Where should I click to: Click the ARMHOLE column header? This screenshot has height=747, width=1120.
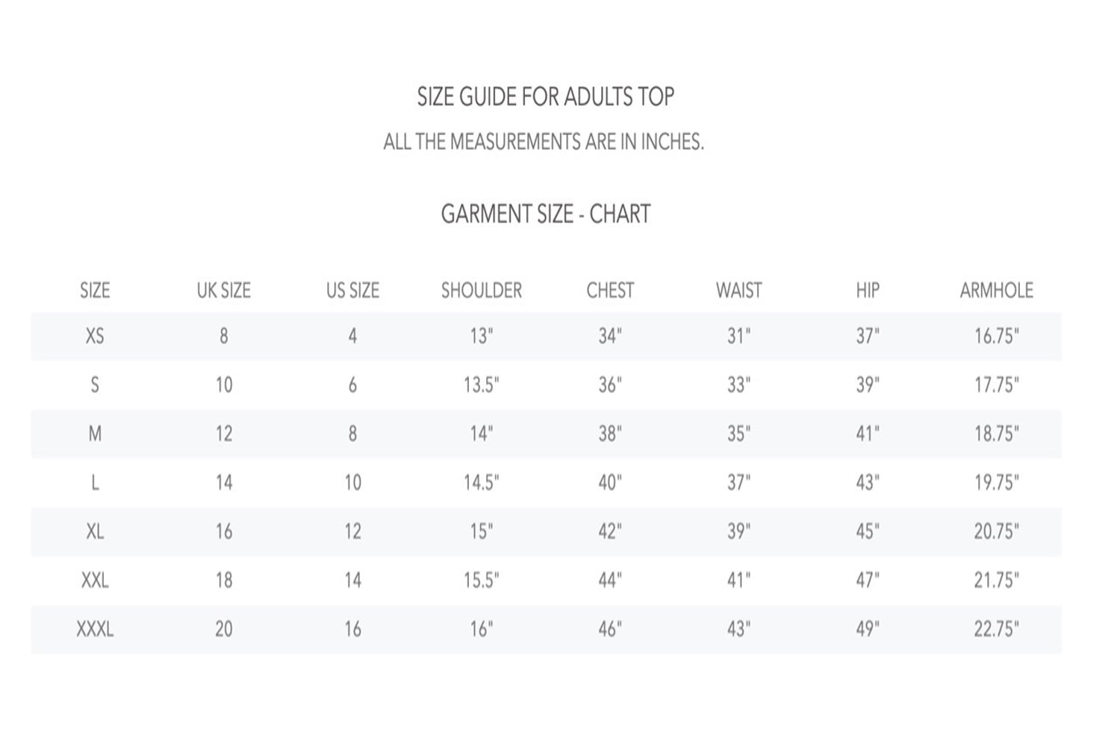(x=996, y=290)
